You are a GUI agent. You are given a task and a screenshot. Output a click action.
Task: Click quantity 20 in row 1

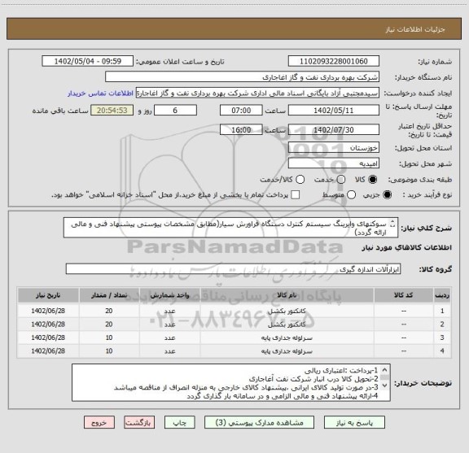pyautogui.click(x=109, y=311)
